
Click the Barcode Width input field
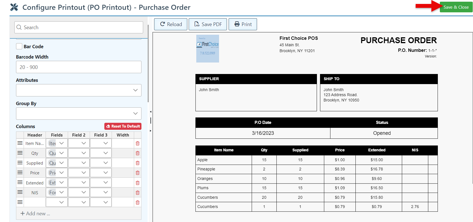79,67
